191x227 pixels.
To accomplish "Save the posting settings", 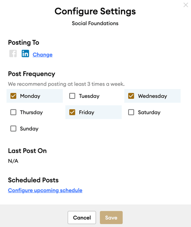I will pos(111,218).
